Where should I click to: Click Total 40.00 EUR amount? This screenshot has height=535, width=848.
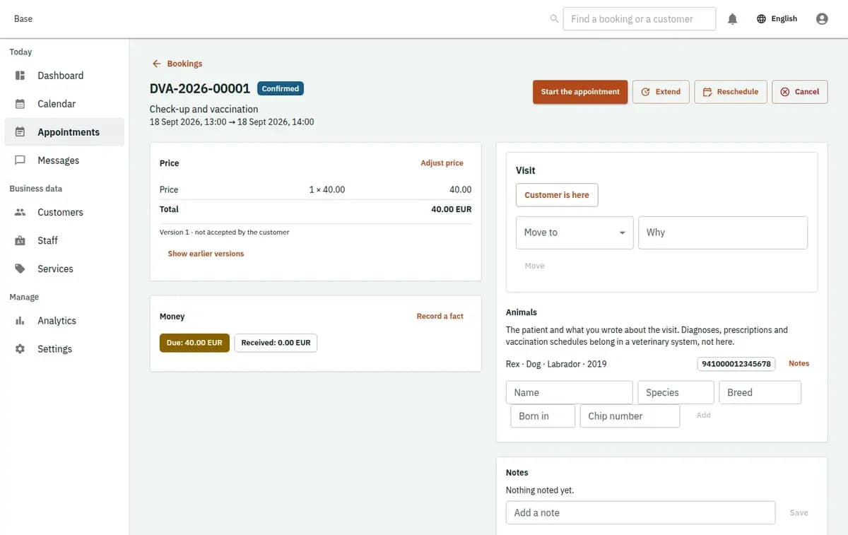(451, 209)
